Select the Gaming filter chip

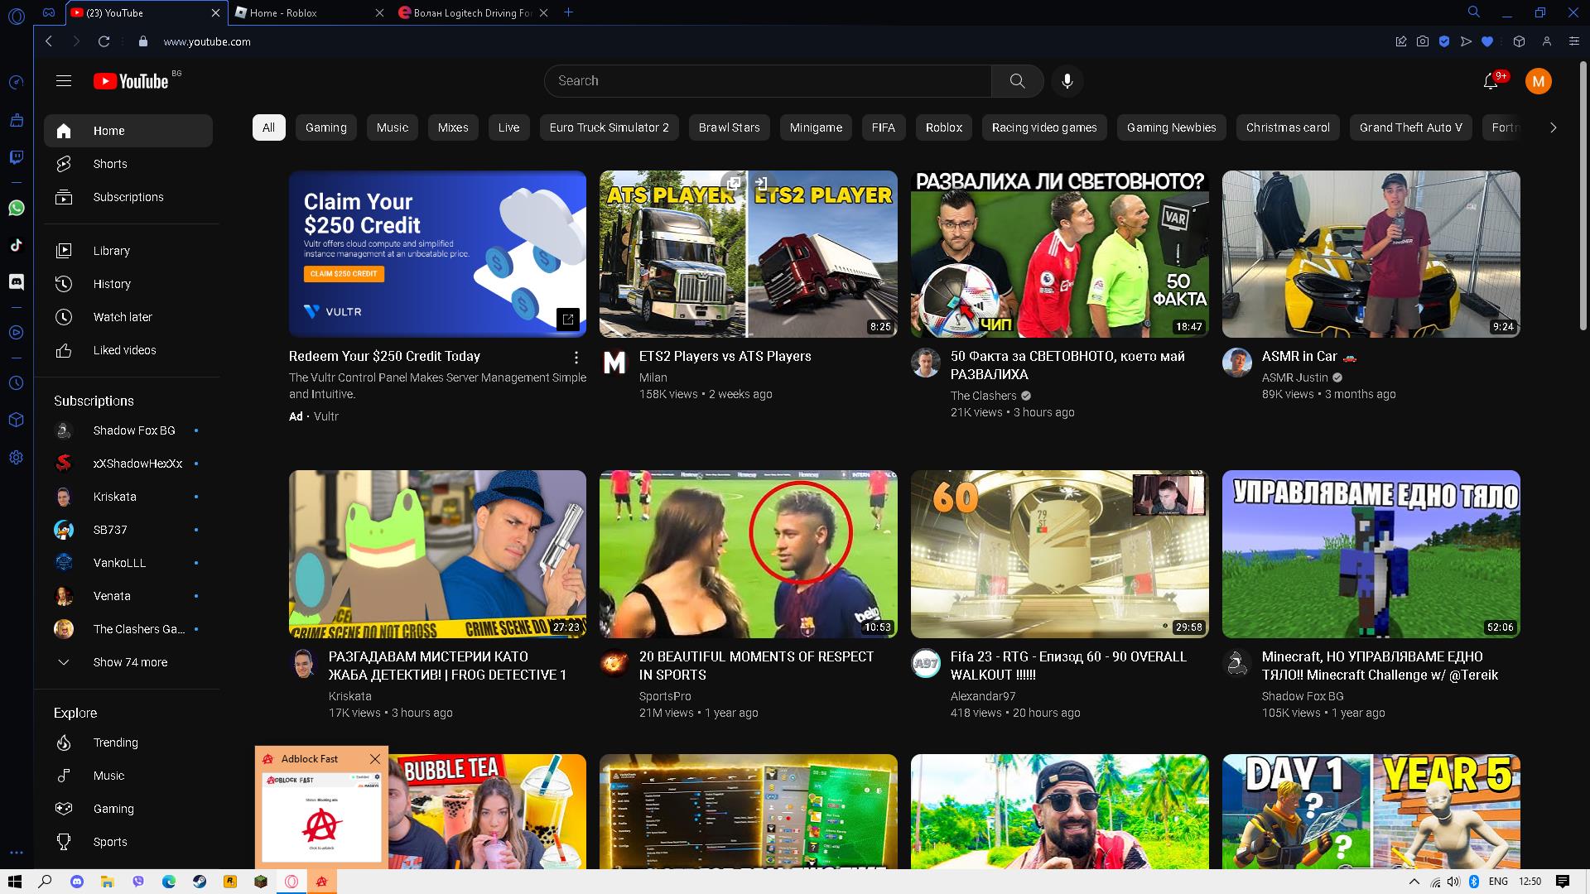tap(325, 127)
